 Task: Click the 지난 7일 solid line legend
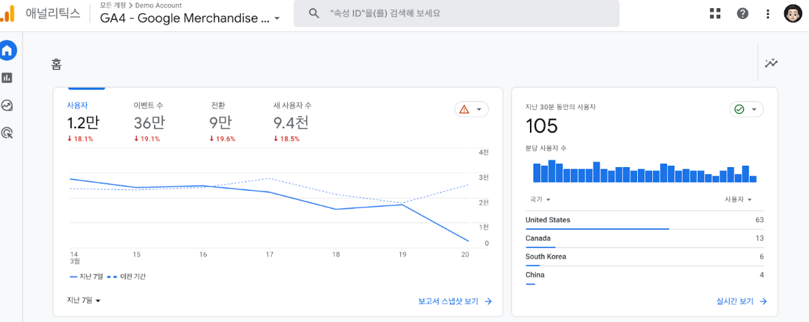tap(85, 276)
